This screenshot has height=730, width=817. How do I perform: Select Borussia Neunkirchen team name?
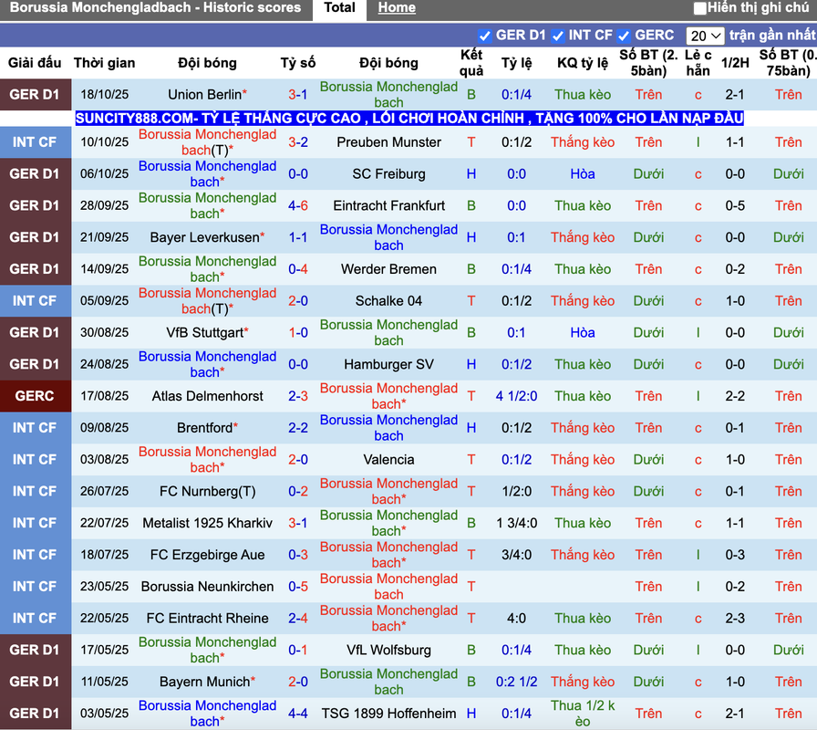tap(207, 587)
